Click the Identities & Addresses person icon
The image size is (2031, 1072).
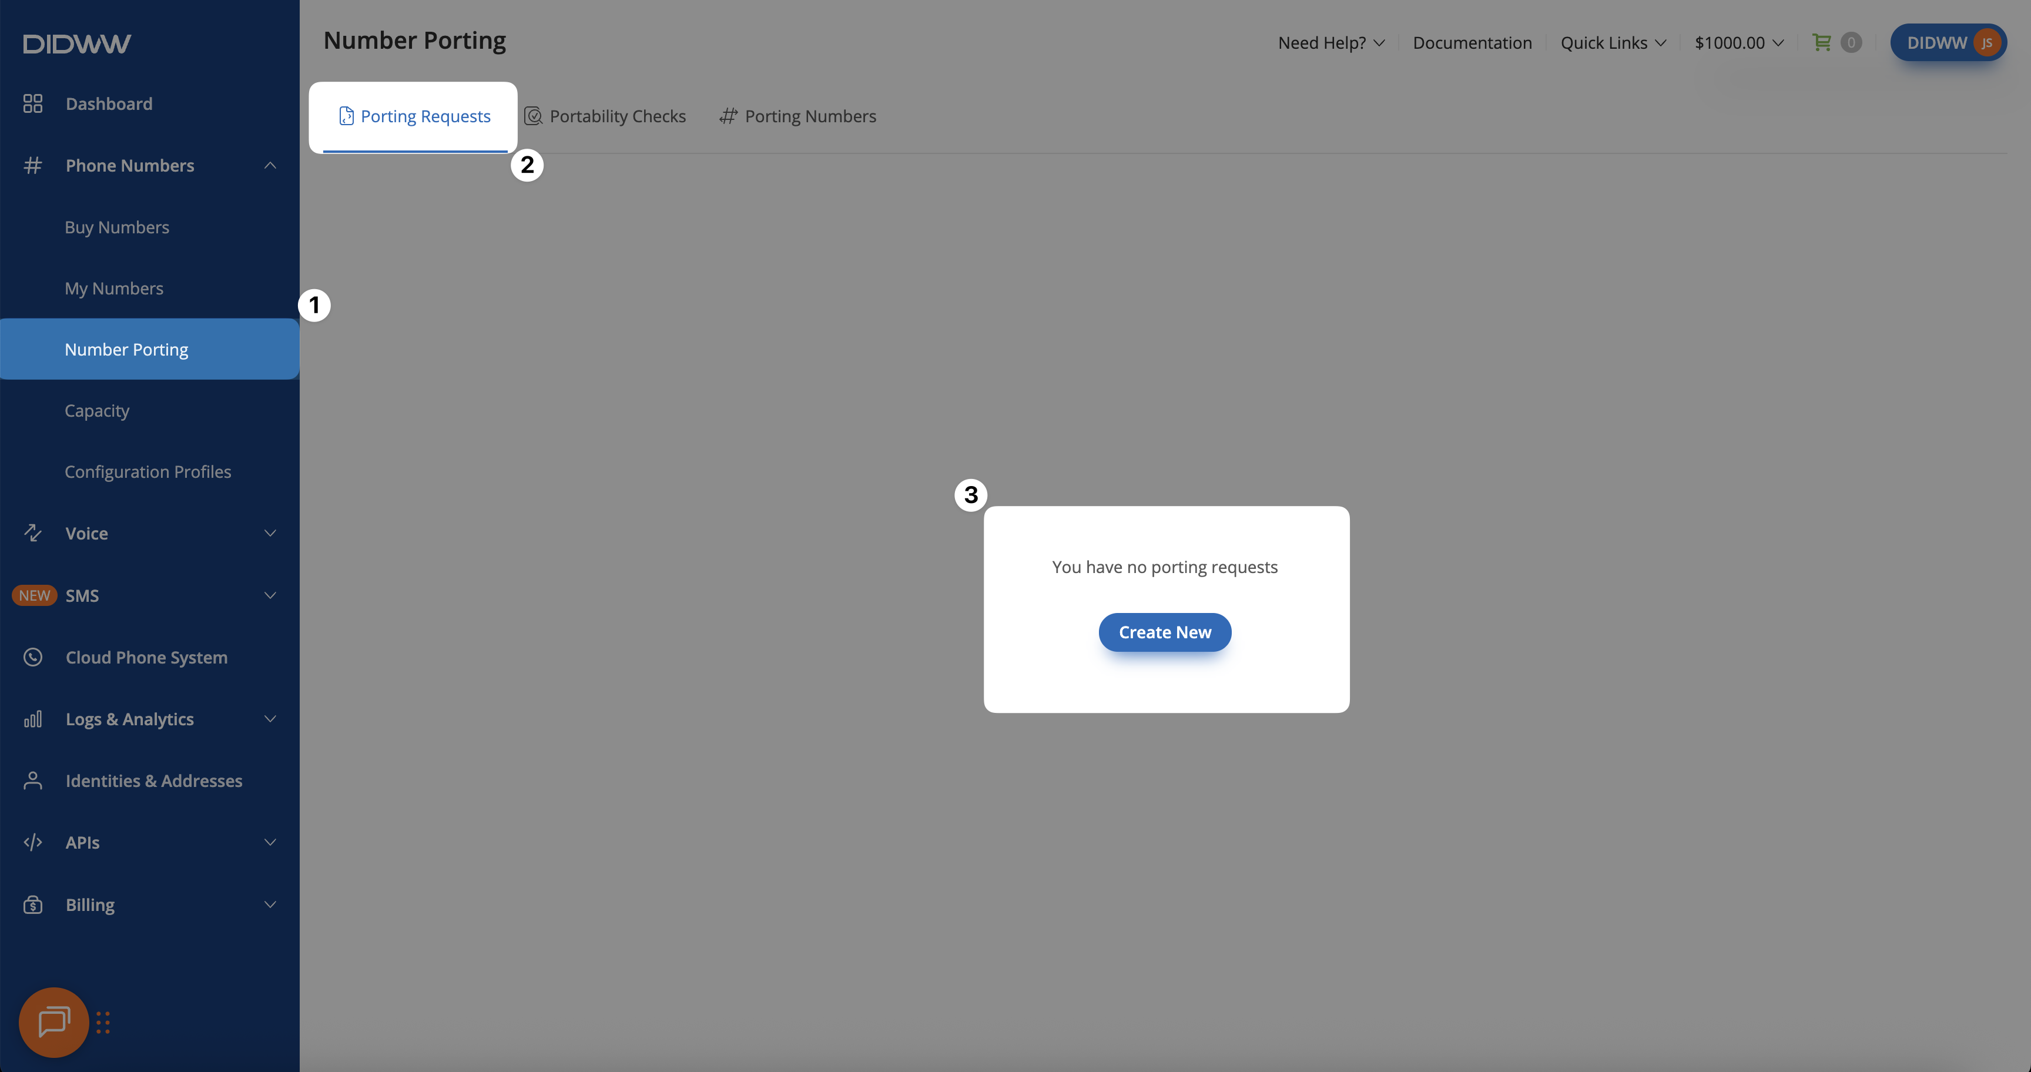pos(32,780)
